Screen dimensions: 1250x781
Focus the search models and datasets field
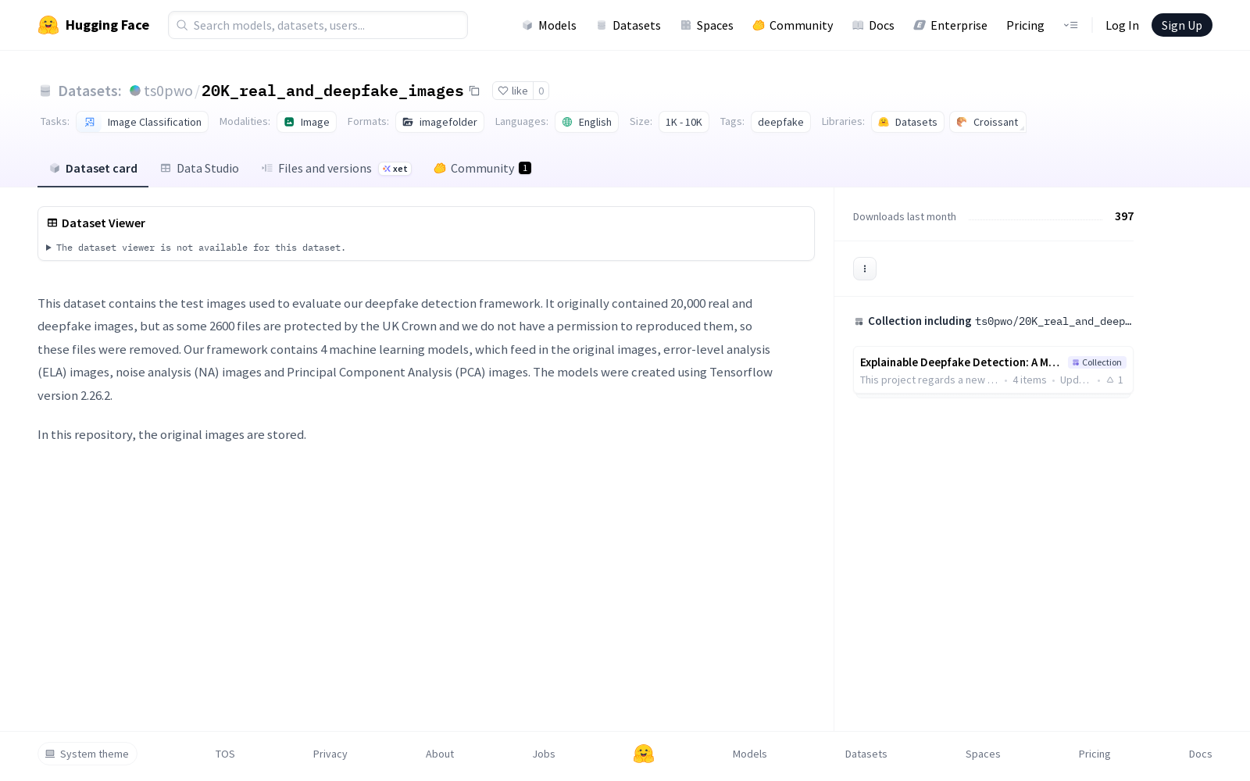coord(318,25)
